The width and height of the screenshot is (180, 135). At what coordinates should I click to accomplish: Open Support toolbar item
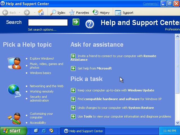pyautogui.click(x=124, y=13)
